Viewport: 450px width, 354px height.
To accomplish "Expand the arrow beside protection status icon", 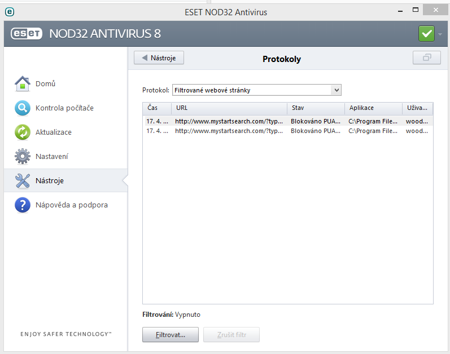I will (x=440, y=34).
